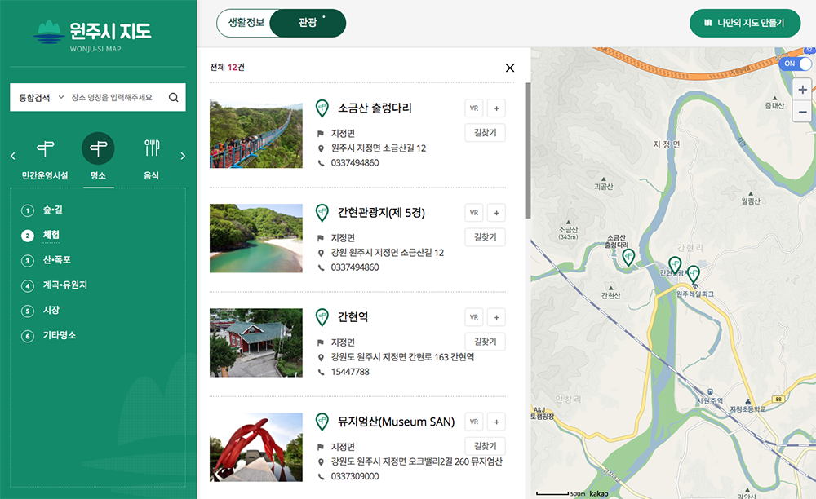This screenshot has width=816, height=499.
Task: Select the 민간운영시설 category icon
Action: (45, 148)
